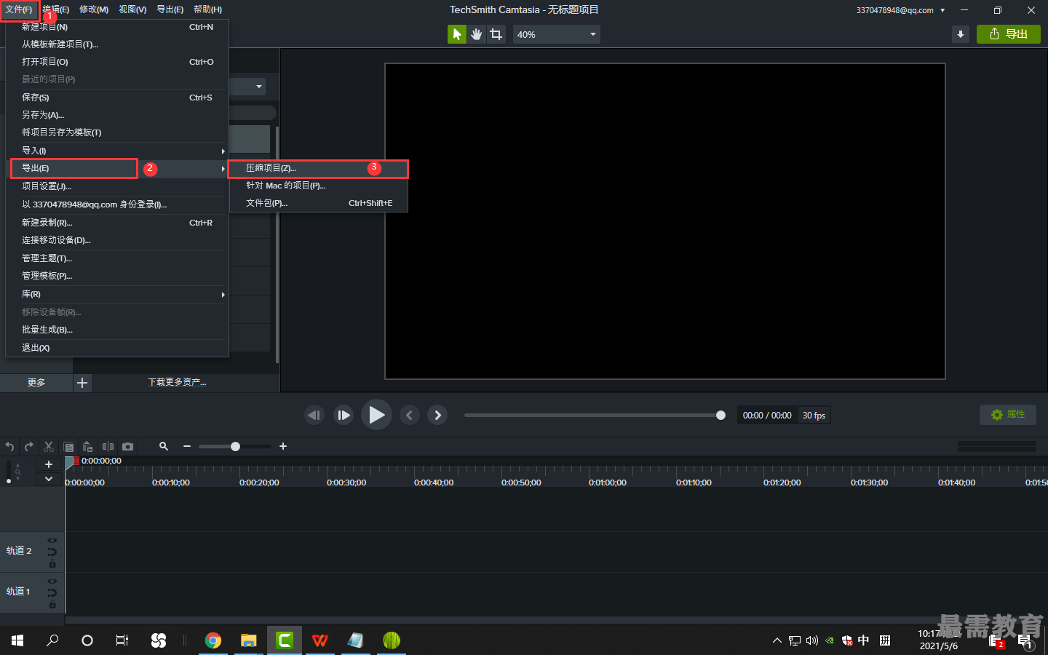
Task: Open 管理模板 entry
Action: pyautogui.click(x=117, y=276)
